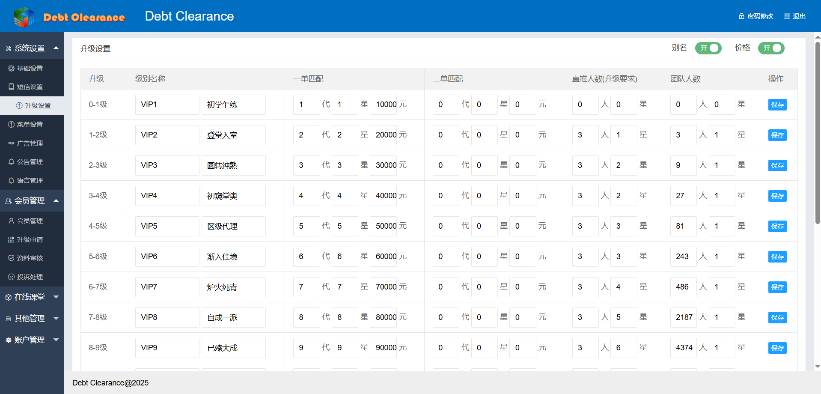
Task: Click the shield icon beside 资料审核
Action: pos(11,258)
